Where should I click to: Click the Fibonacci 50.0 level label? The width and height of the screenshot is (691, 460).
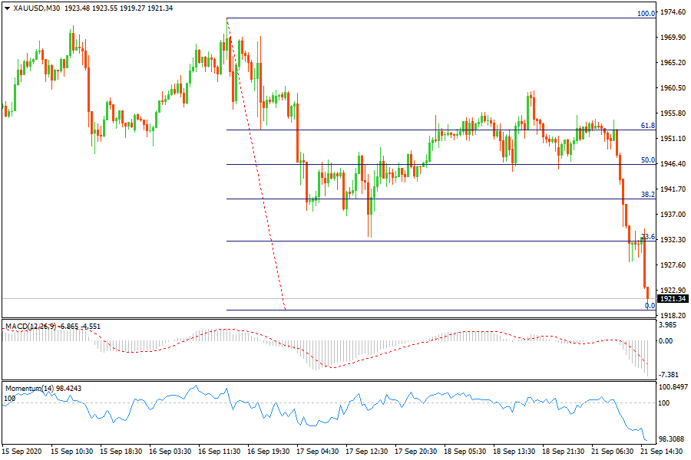(x=647, y=160)
